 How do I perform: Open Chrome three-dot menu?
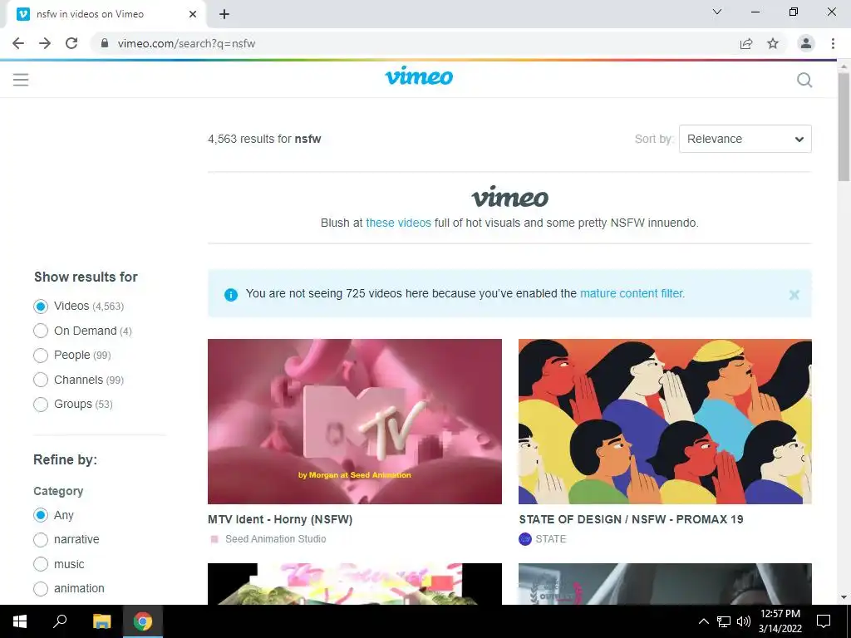[833, 43]
